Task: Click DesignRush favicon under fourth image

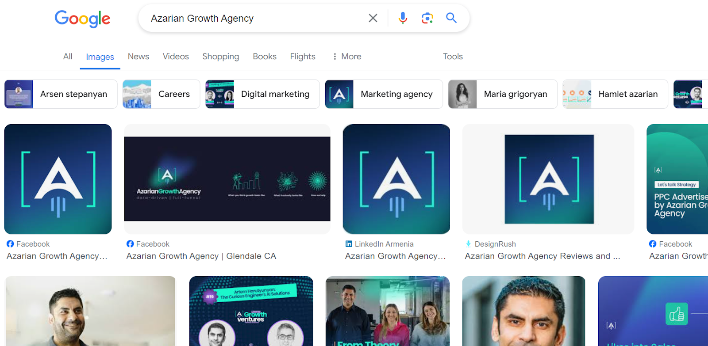Action: click(x=468, y=244)
